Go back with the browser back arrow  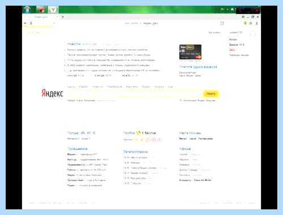point(25,23)
